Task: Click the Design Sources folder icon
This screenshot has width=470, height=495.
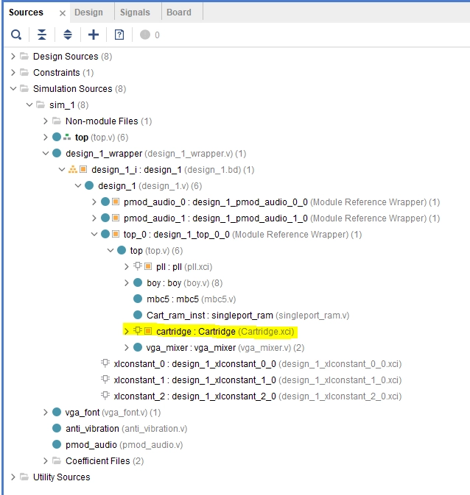Action: click(24, 56)
